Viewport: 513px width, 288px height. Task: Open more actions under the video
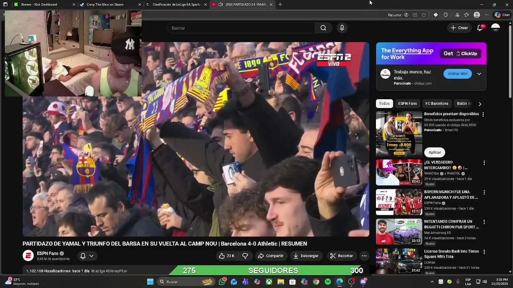pyautogui.click(x=364, y=256)
